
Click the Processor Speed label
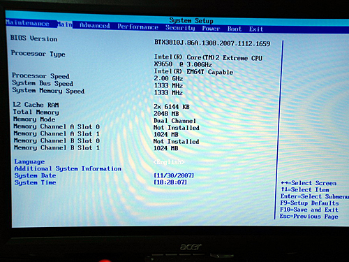(40, 75)
